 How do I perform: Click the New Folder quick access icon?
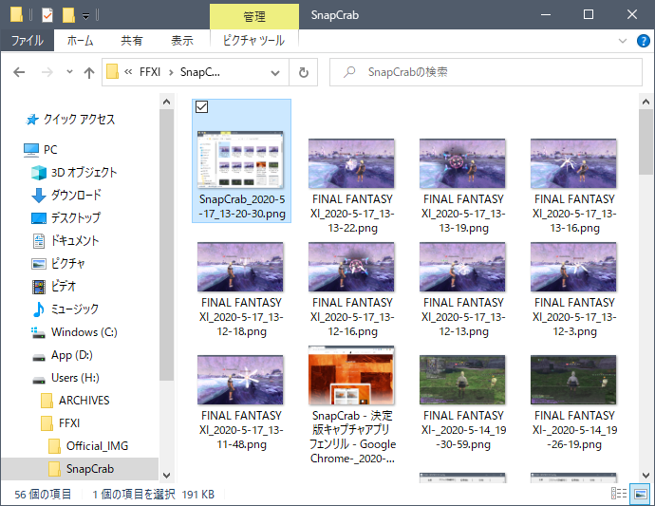coord(68,15)
